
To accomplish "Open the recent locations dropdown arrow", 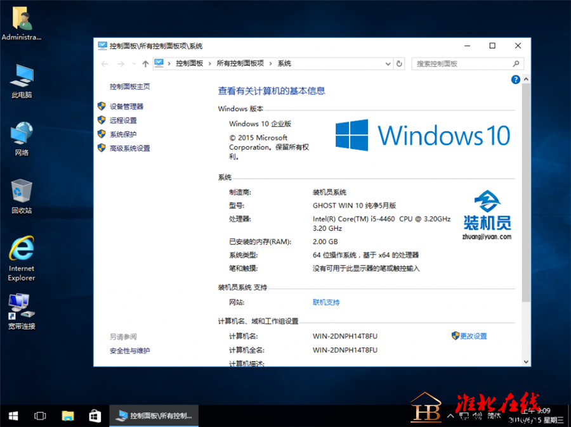I will click(x=134, y=64).
